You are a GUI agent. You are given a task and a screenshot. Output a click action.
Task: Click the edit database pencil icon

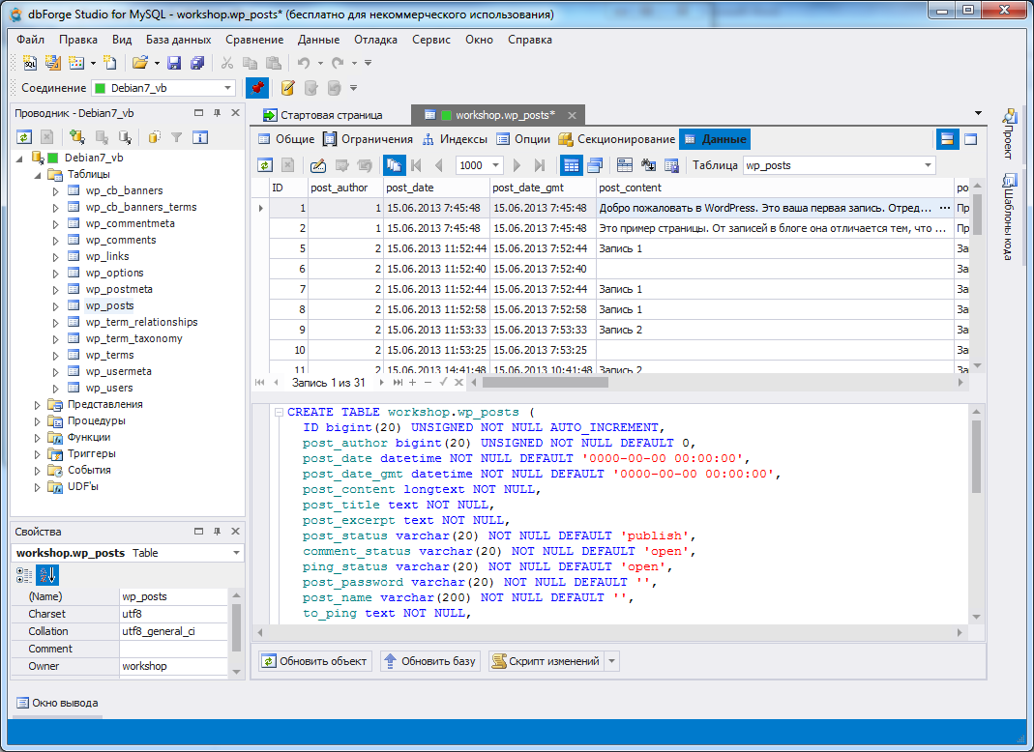click(287, 88)
